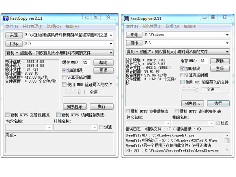Open 文件(F) menu in right window

132,26
